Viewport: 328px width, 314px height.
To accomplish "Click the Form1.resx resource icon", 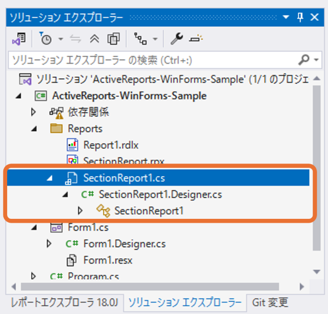I will (72, 260).
